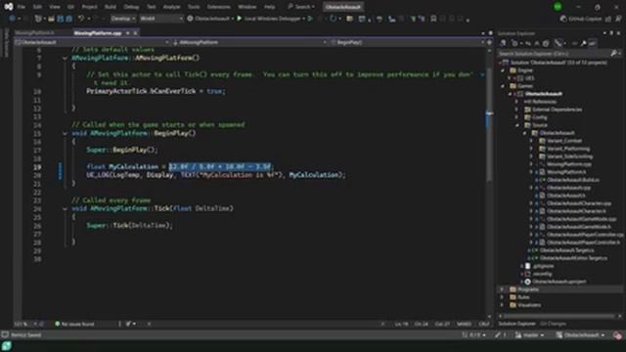Collapse the BeginPlay function code block
Image resolution: width=626 pixels, height=352 pixels.
click(65, 133)
